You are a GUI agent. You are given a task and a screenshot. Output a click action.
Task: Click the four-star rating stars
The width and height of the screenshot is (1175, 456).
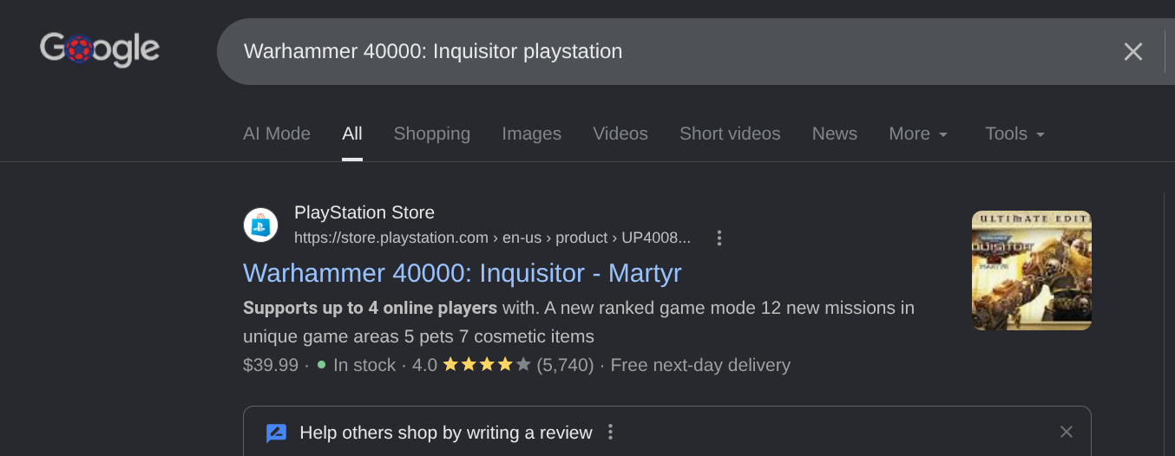[x=486, y=365]
